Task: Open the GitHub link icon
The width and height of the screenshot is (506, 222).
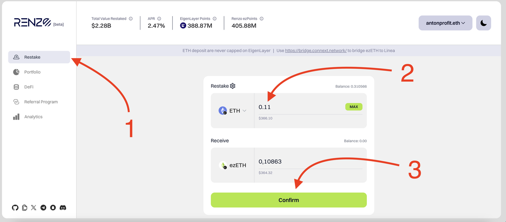Action: click(x=15, y=207)
